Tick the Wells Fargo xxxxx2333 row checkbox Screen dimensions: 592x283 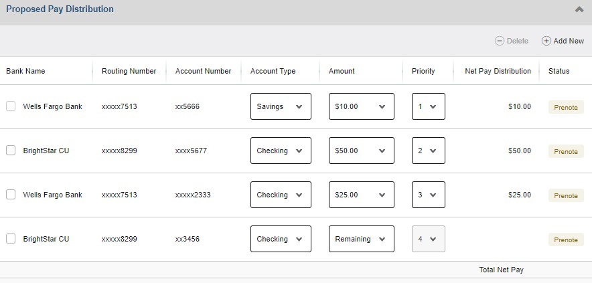[x=11, y=195]
